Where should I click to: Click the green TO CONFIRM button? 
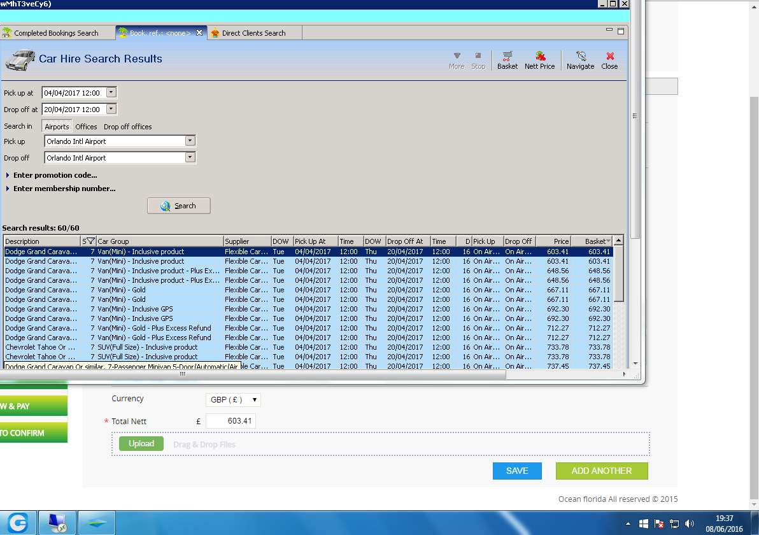pyautogui.click(x=33, y=432)
